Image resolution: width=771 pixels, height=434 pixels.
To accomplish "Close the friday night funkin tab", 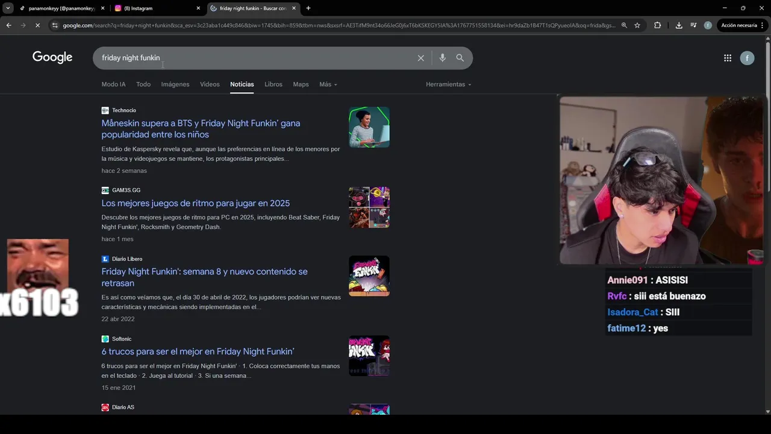I will pyautogui.click(x=294, y=8).
